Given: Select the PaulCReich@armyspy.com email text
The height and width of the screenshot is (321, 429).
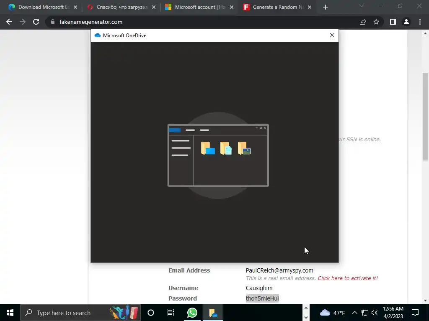Looking at the screenshot, I should [279, 270].
